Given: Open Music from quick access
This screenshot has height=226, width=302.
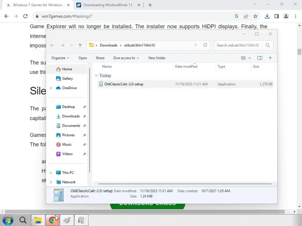Looking at the screenshot, I should pos(67,144).
